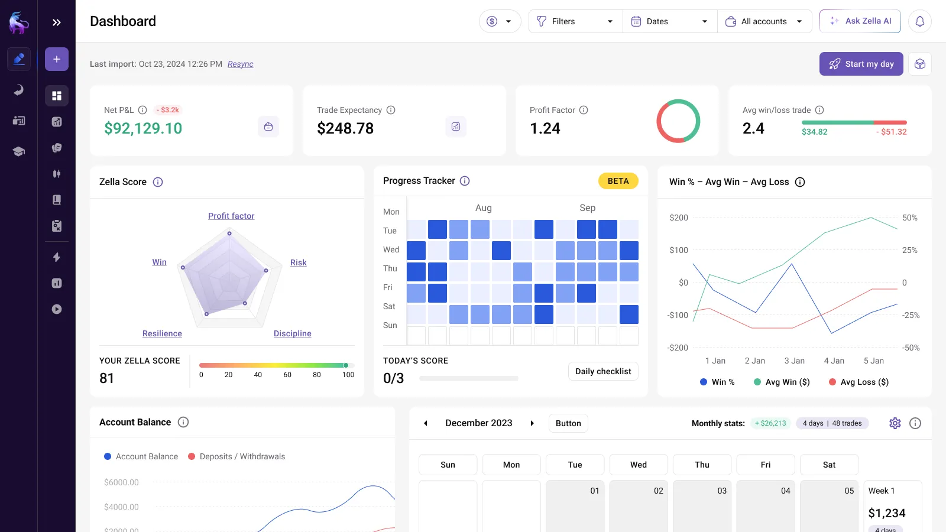Click the 3D cube icon beside Start my day
946x532 pixels.
pos(919,64)
